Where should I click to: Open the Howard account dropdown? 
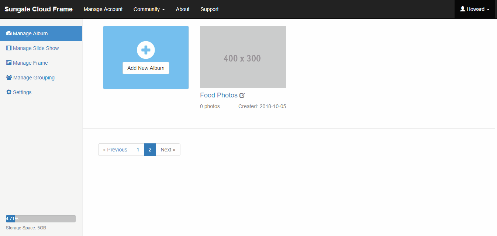pyautogui.click(x=475, y=9)
